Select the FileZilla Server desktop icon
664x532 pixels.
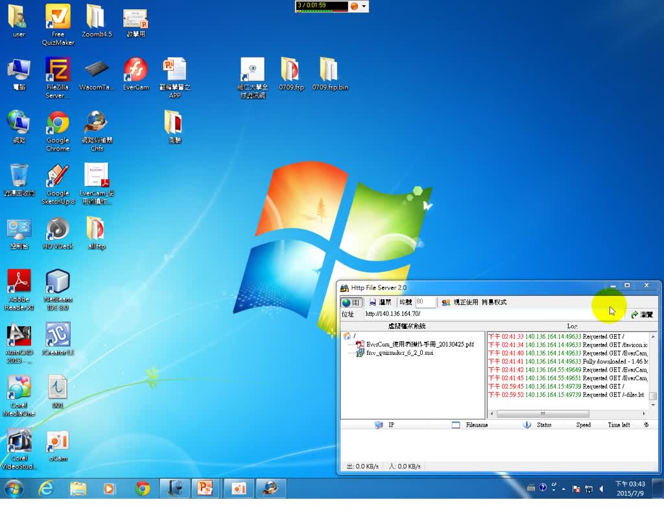click(58, 78)
